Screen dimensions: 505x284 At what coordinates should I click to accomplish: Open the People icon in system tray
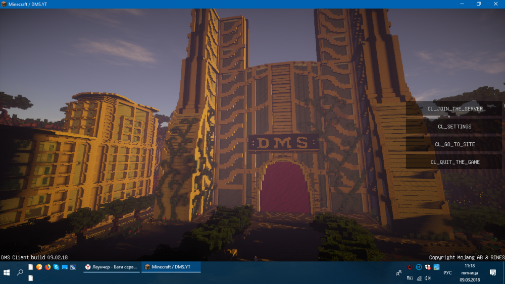point(399,273)
